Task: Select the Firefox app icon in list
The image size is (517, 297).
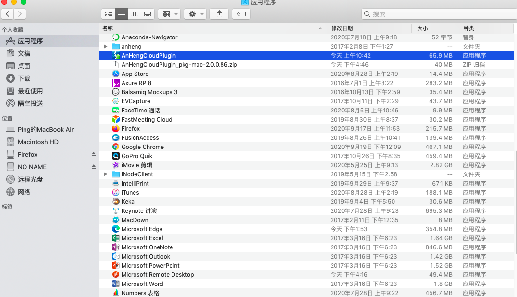Action: coord(116,129)
